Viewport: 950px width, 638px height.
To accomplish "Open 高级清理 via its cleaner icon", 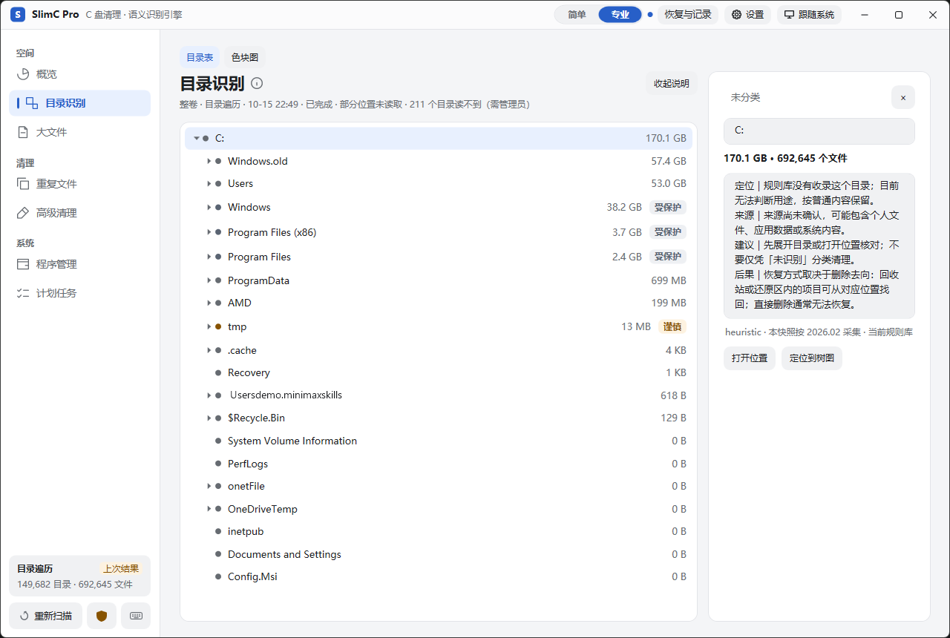I will tap(23, 213).
